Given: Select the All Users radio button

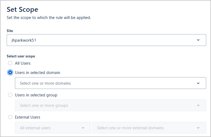Looking at the screenshot, I should (10, 63).
